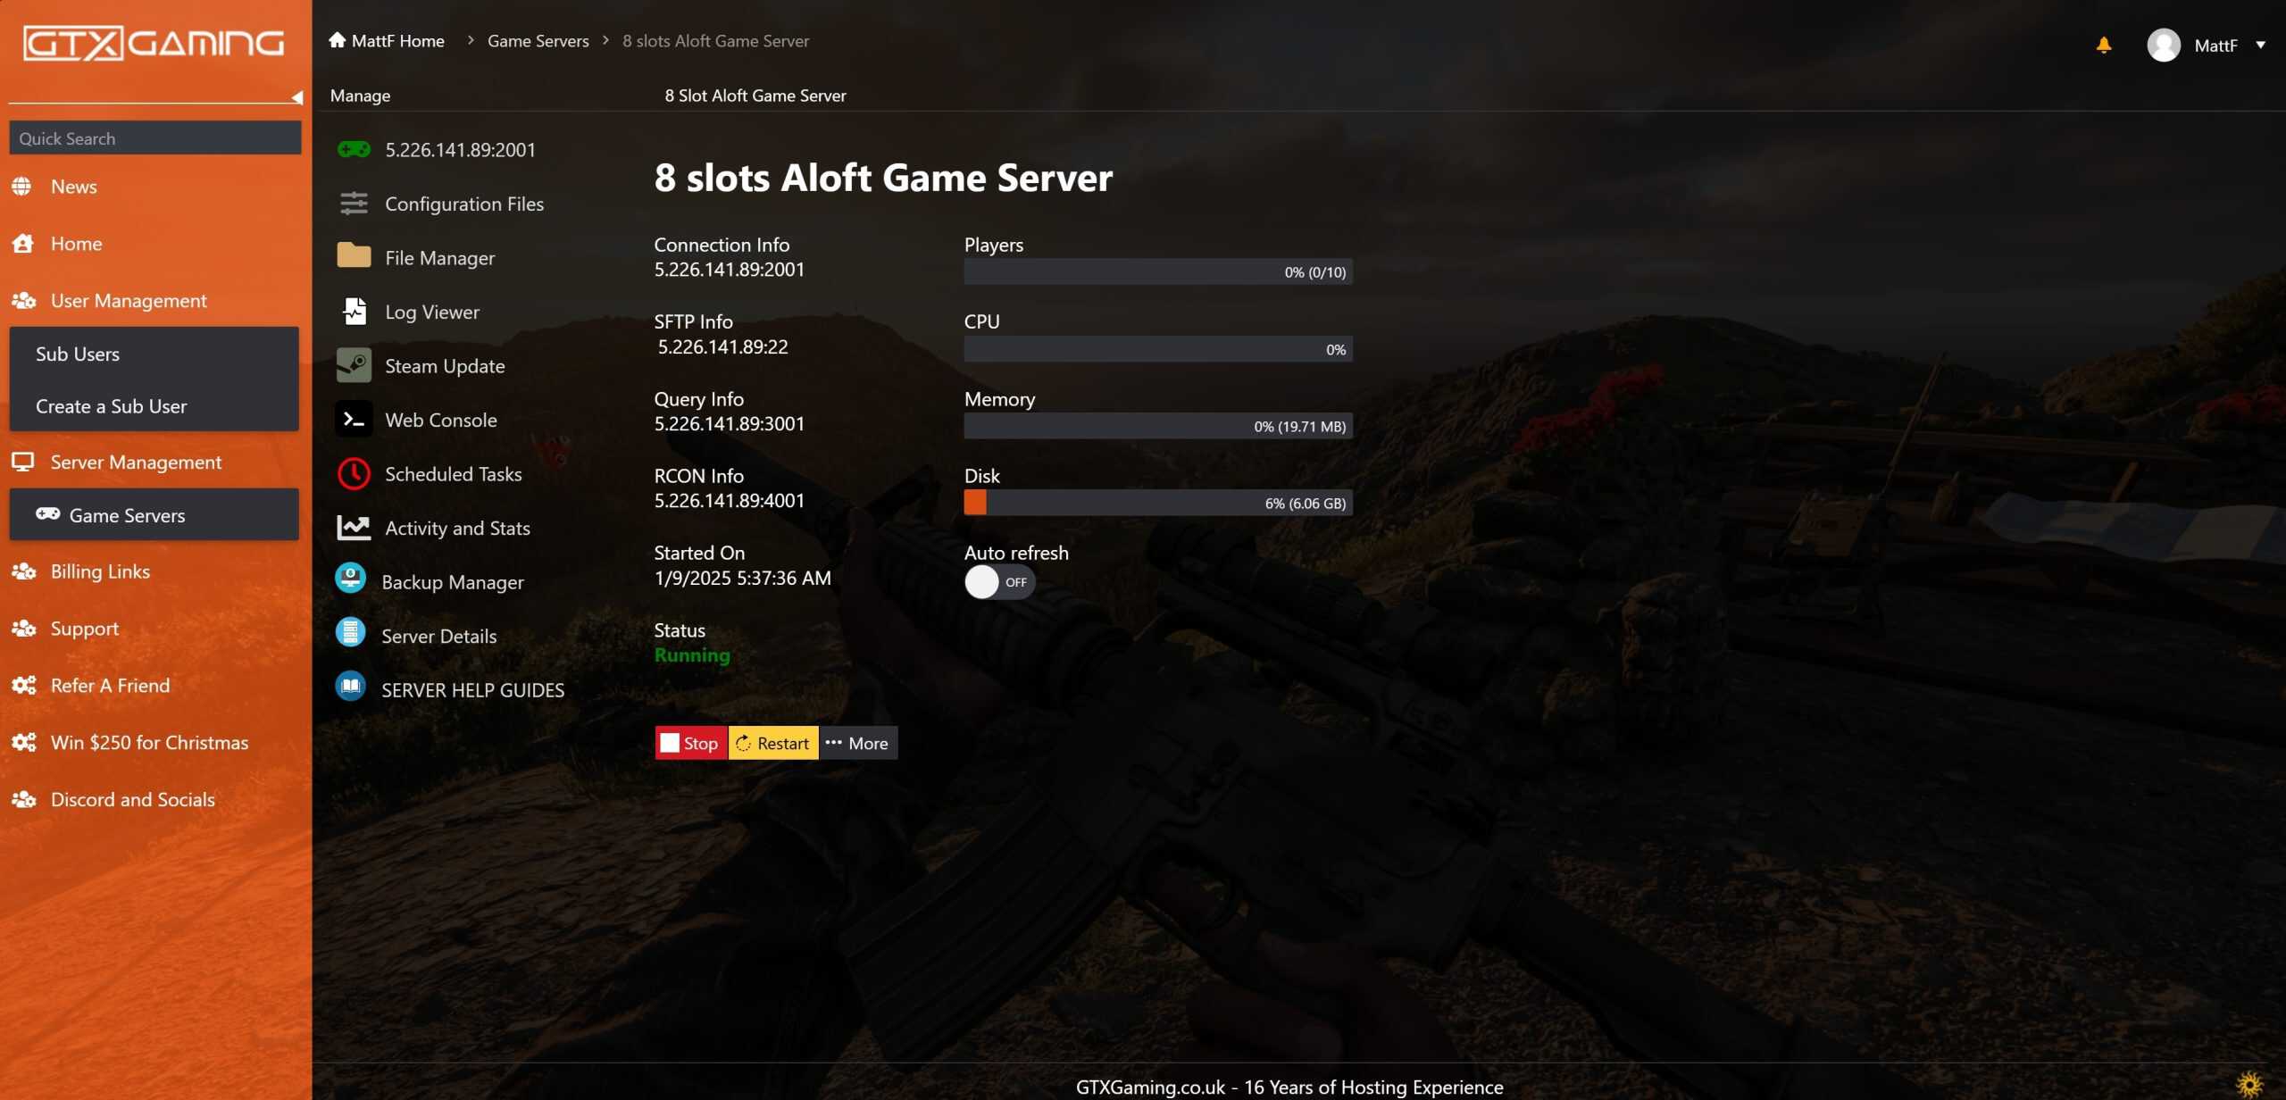Open the Activity and Stats chart icon

point(354,528)
